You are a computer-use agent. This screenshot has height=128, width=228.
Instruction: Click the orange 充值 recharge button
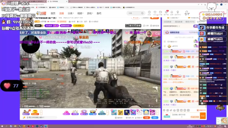[x=146, y=117]
